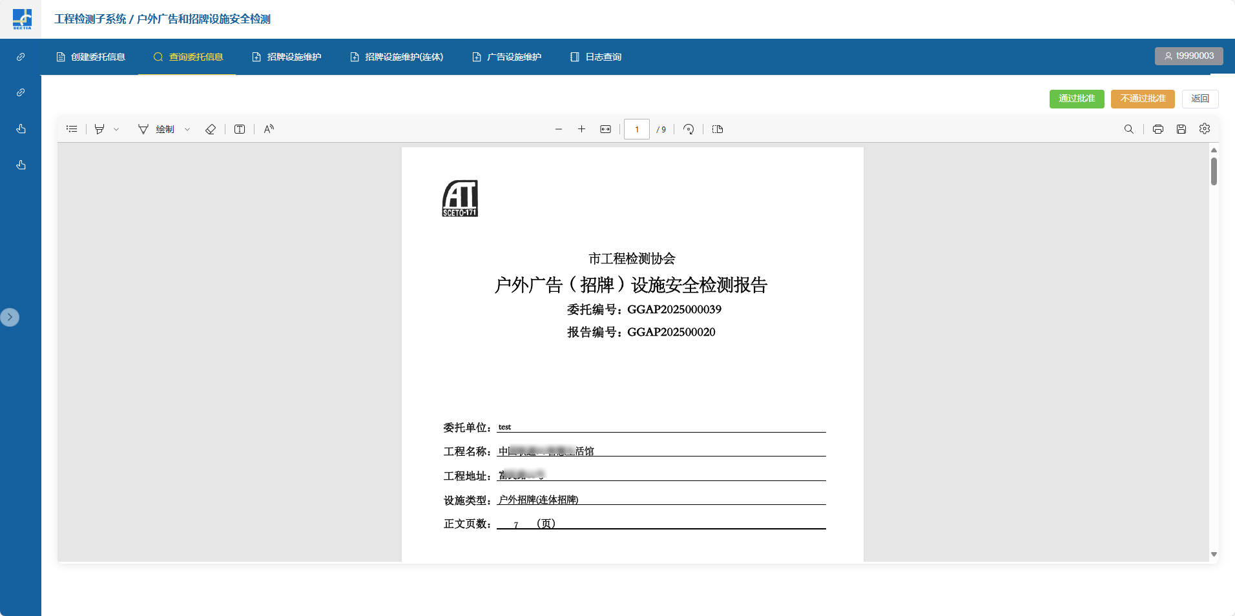Open the PDF table of contents panel
The width and height of the screenshot is (1235, 616).
[72, 129]
